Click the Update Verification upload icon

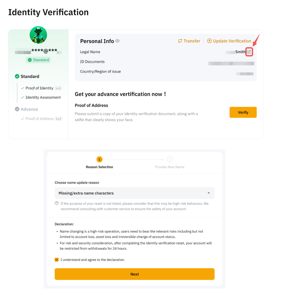[x=209, y=41]
